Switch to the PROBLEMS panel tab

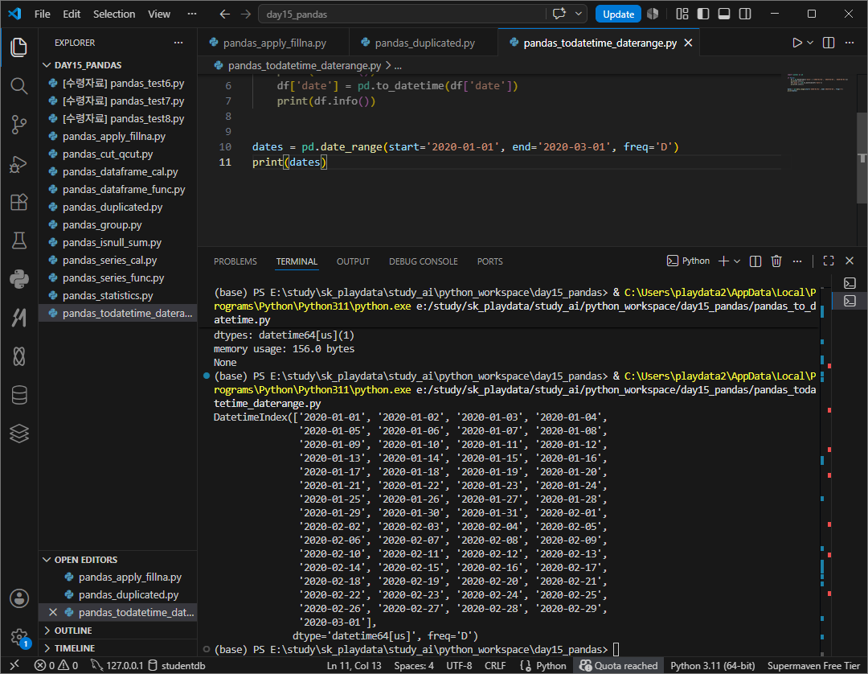click(235, 261)
